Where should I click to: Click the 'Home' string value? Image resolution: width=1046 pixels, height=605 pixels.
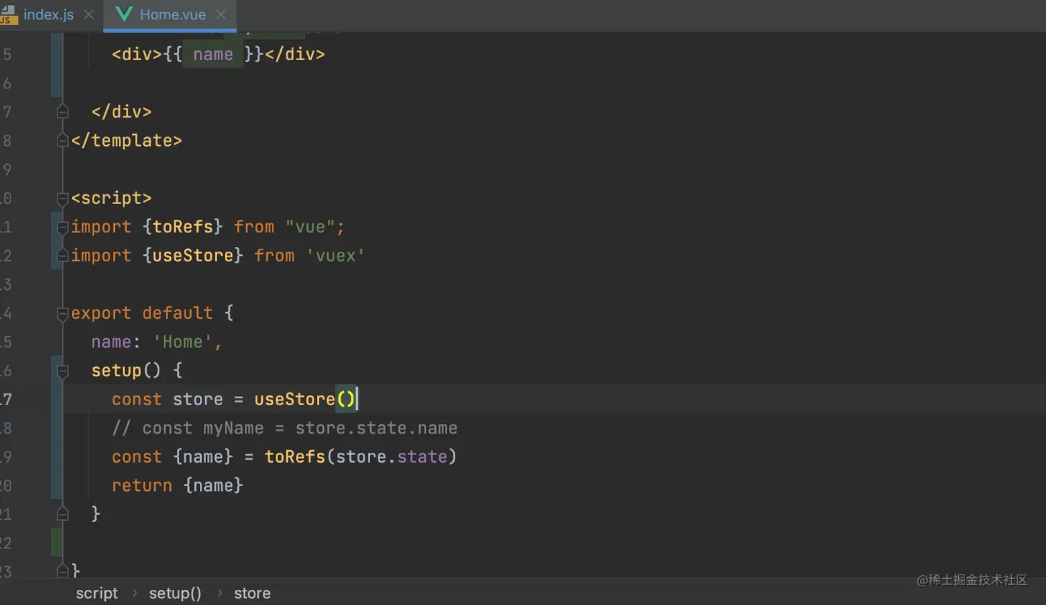point(183,342)
